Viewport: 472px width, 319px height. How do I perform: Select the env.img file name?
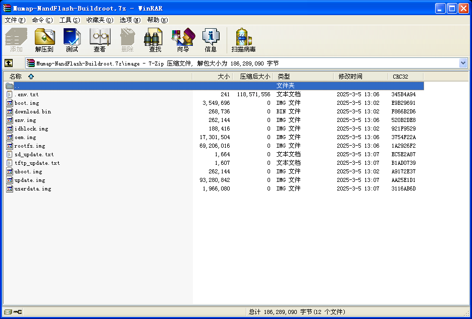(x=25, y=120)
